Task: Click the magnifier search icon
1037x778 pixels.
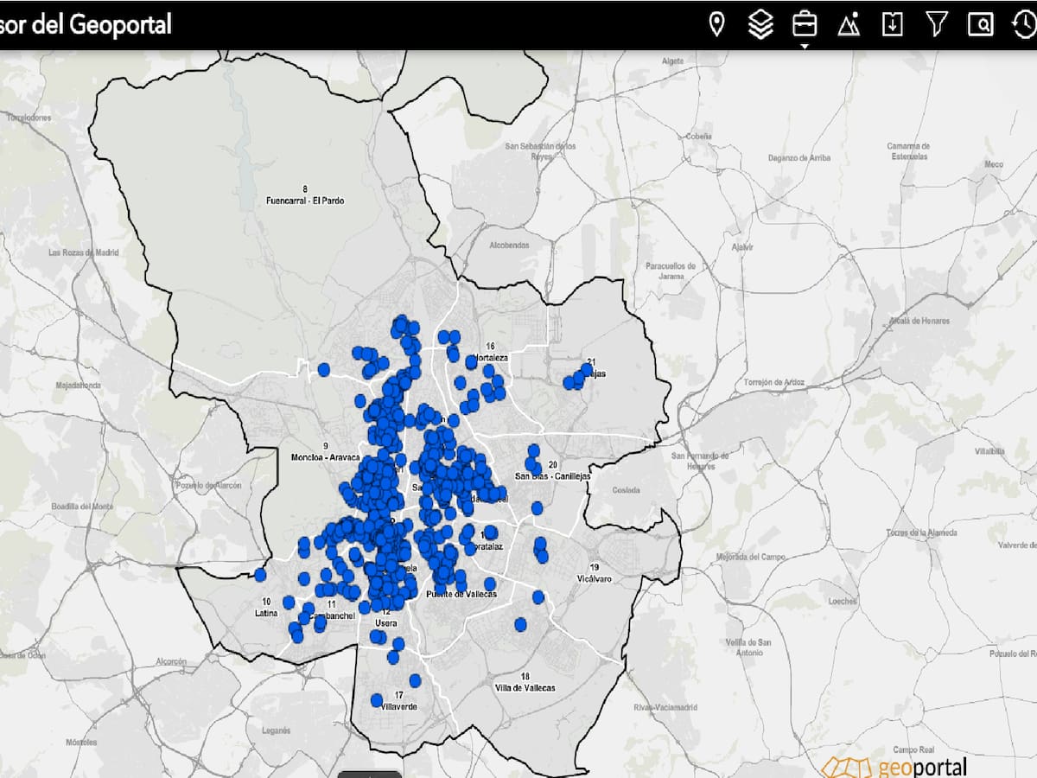Action: 981,24
